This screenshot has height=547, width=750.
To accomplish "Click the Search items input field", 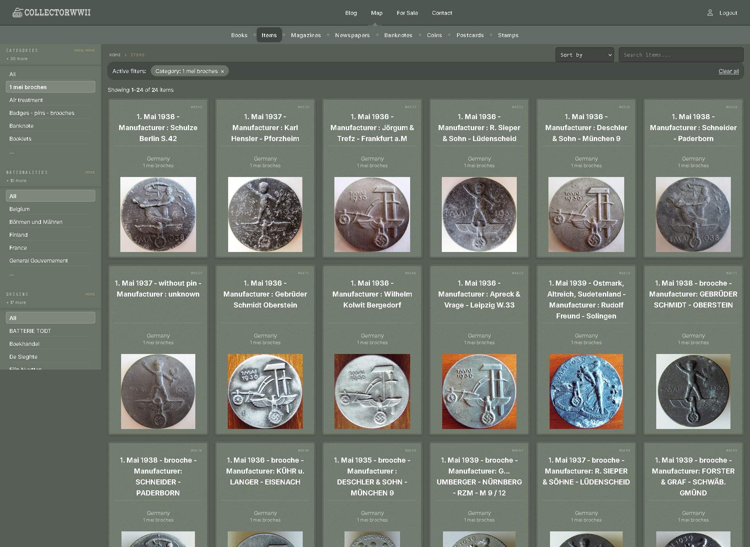I will [680, 55].
